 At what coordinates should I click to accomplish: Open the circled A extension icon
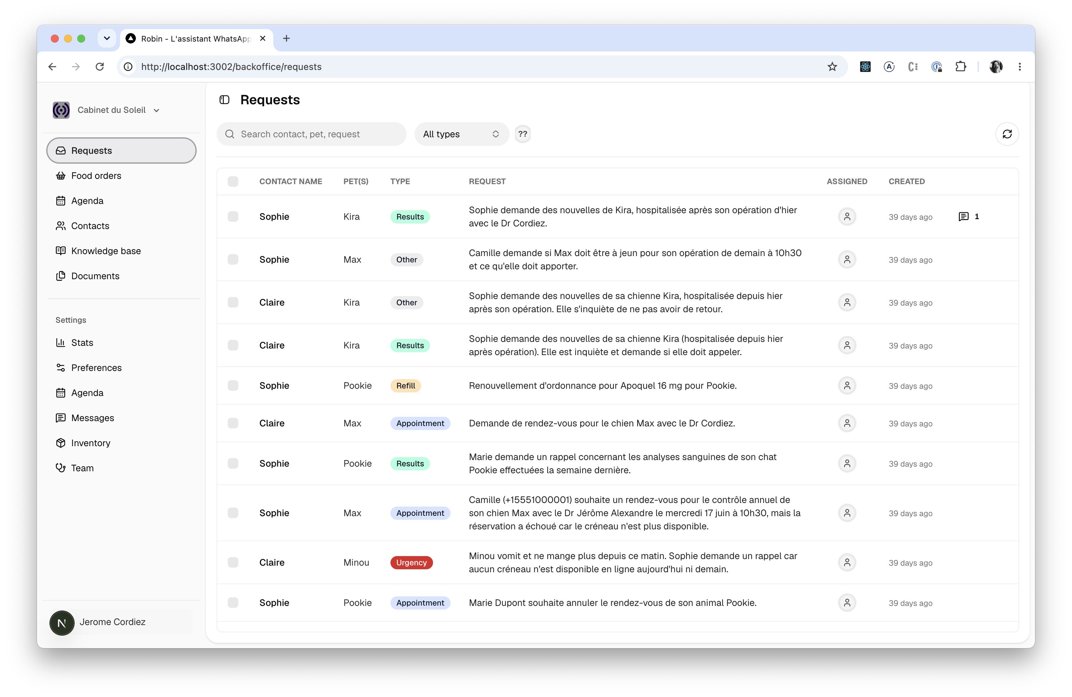[x=889, y=67]
